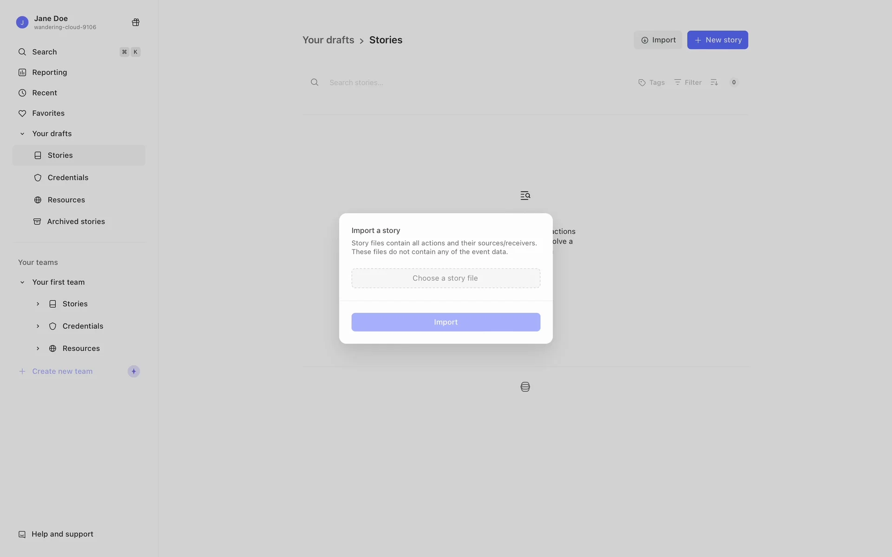Click the sparkle icon beside Create new team
Screen dimensions: 892x557
pyautogui.click(x=134, y=371)
